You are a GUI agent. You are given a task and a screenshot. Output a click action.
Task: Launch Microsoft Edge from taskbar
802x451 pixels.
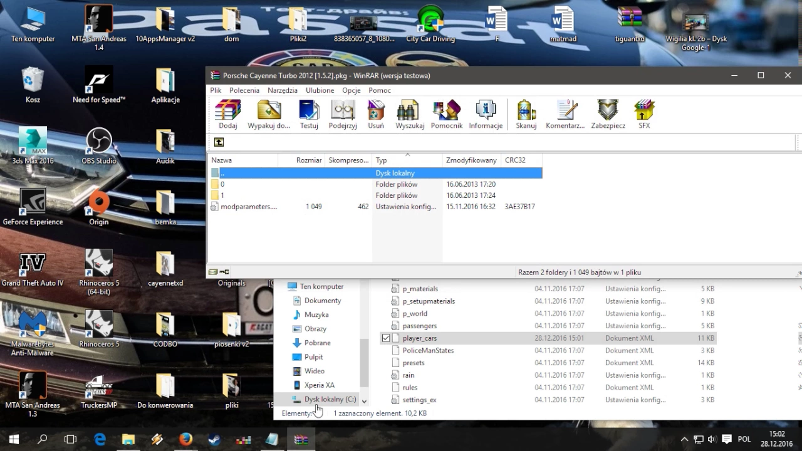click(x=100, y=440)
